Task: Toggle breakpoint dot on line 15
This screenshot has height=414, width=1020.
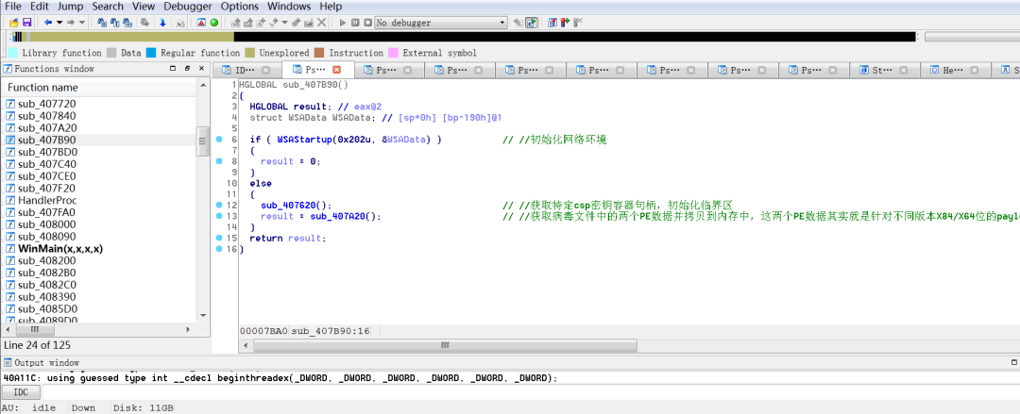Action: click(219, 238)
